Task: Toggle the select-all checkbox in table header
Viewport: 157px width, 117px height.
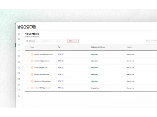Action: [x=27, y=47]
